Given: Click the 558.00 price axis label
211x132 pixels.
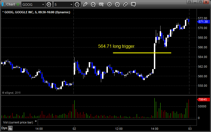Looking at the screenshot, I should tap(202, 86).
